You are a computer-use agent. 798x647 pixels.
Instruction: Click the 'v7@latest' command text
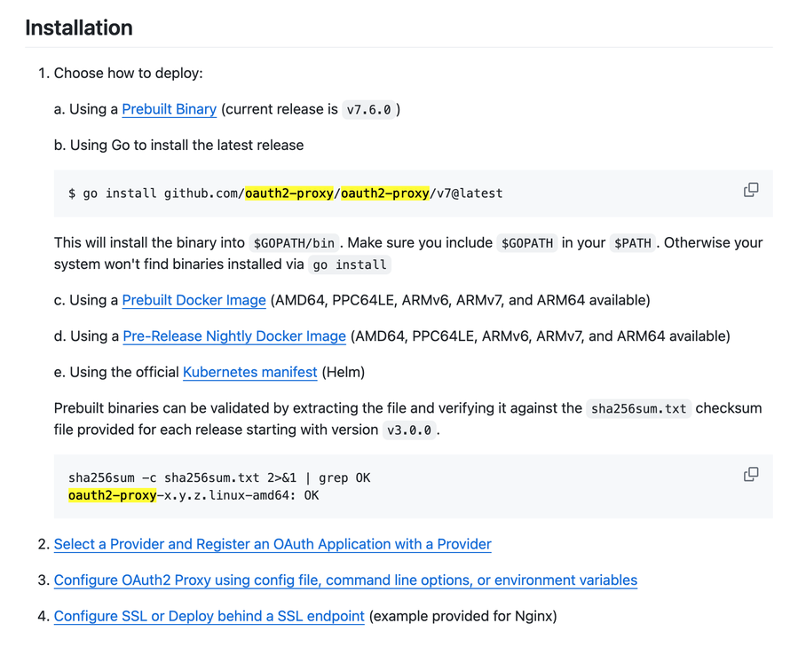coord(470,193)
